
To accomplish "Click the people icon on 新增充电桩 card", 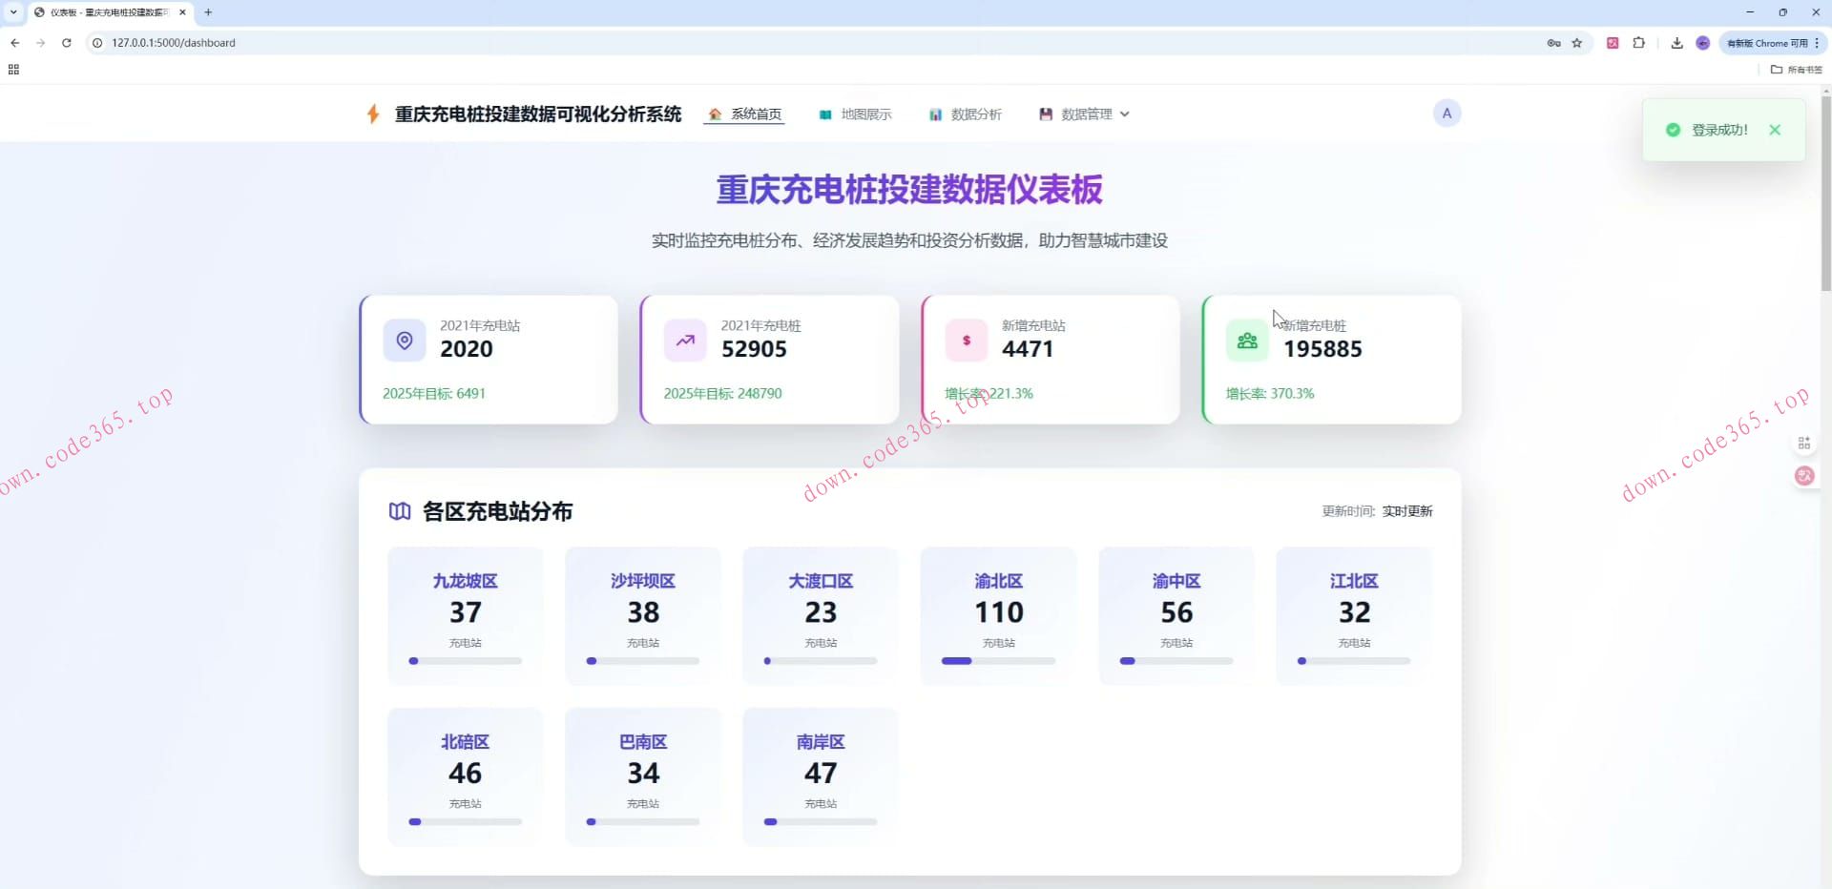I will click(x=1246, y=340).
